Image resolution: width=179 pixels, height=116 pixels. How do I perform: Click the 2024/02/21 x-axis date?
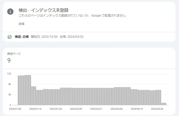coord(96,109)
